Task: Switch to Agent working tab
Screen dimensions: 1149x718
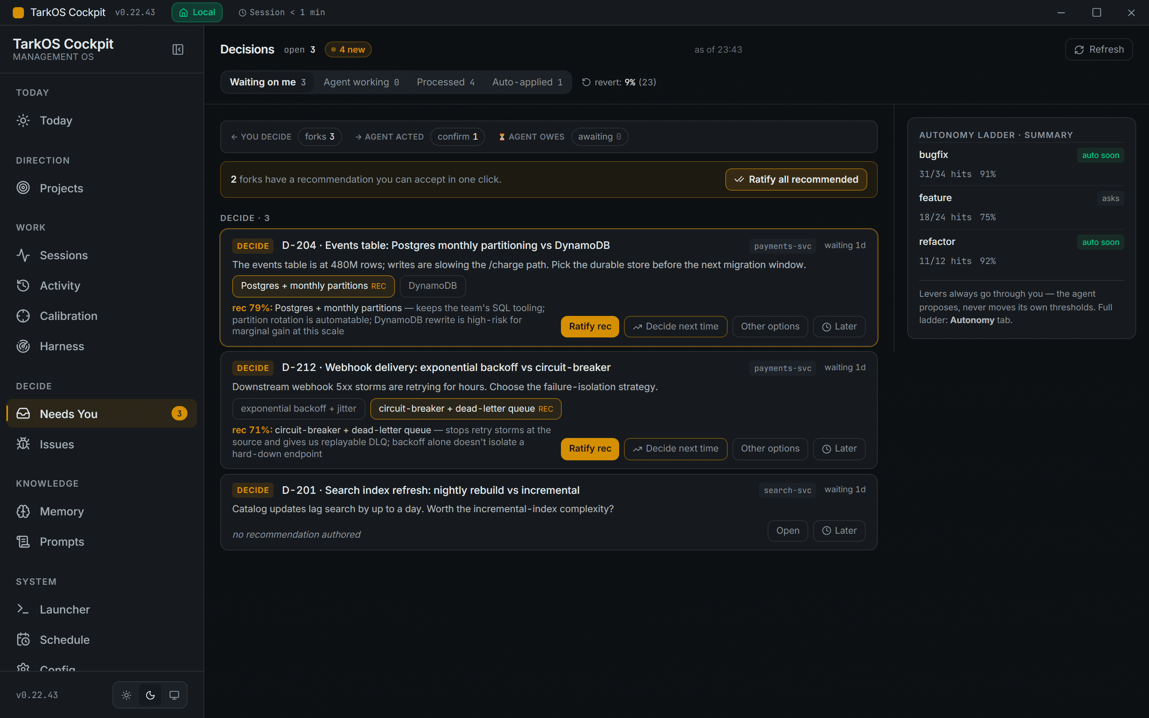Action: coord(361,82)
